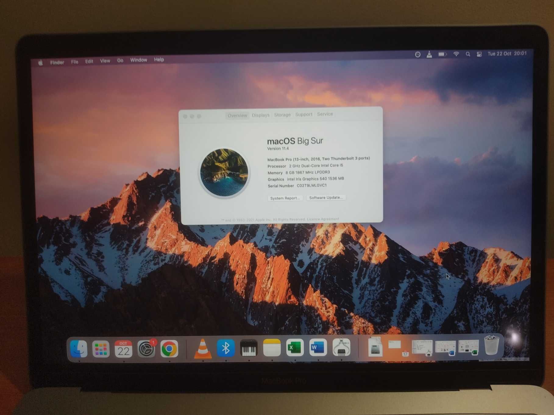Viewport: 554px width, 415px height.
Task: Open Control Centre icon in menu bar
Action: click(x=479, y=54)
